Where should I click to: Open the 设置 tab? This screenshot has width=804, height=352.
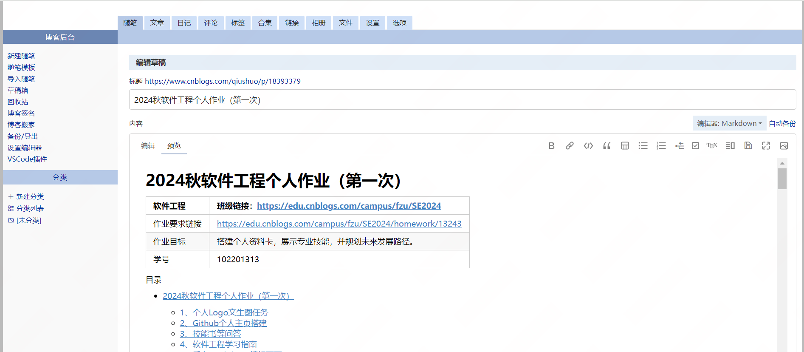click(372, 23)
